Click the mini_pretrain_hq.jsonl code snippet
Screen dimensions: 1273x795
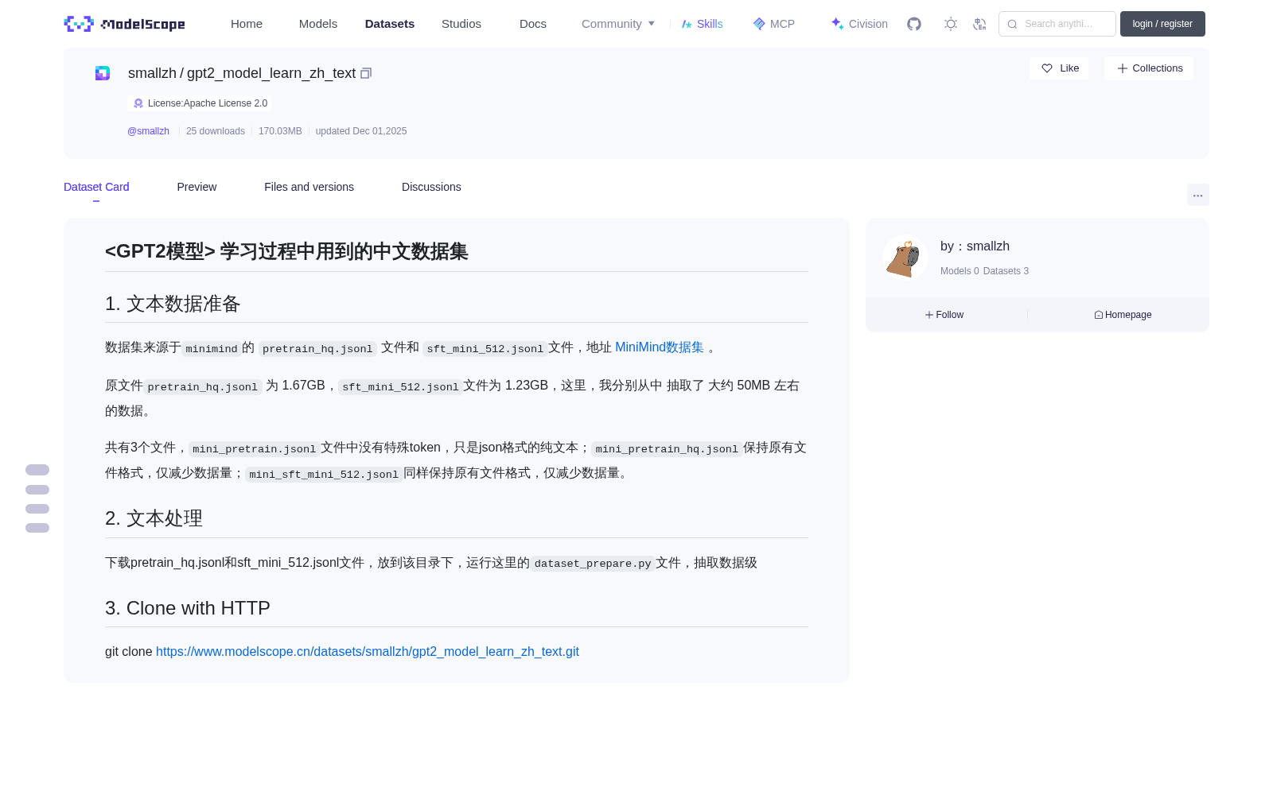(667, 449)
